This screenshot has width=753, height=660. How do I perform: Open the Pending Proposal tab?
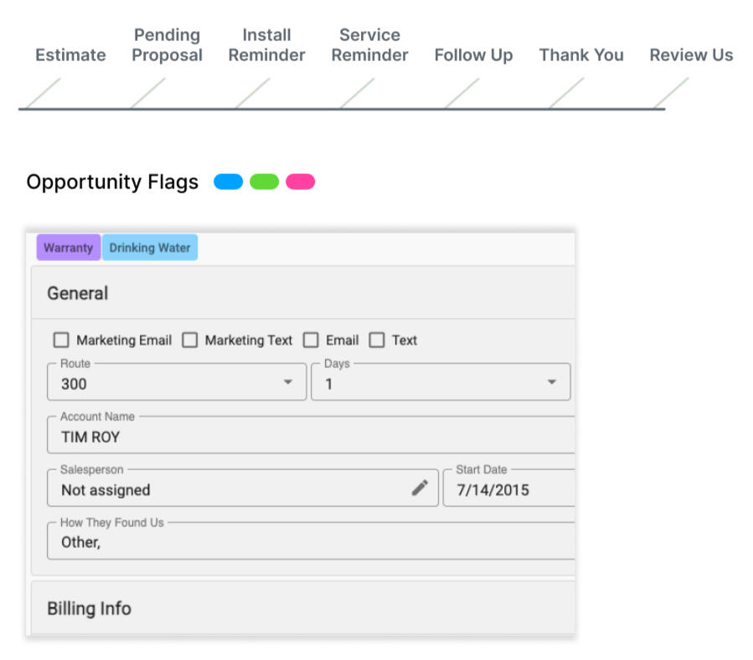pyautogui.click(x=167, y=45)
